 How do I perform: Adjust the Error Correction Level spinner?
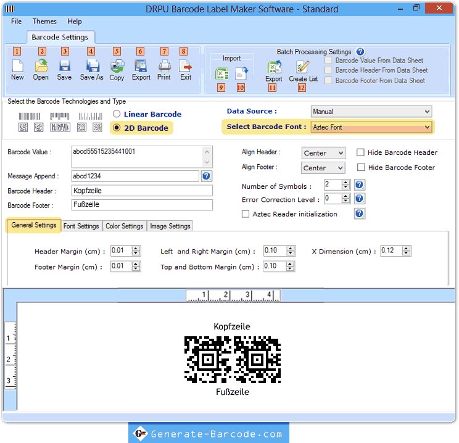(345, 199)
